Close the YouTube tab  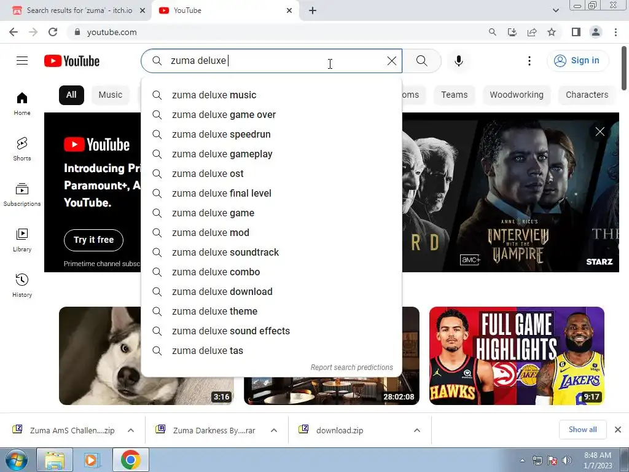pyautogui.click(x=289, y=10)
